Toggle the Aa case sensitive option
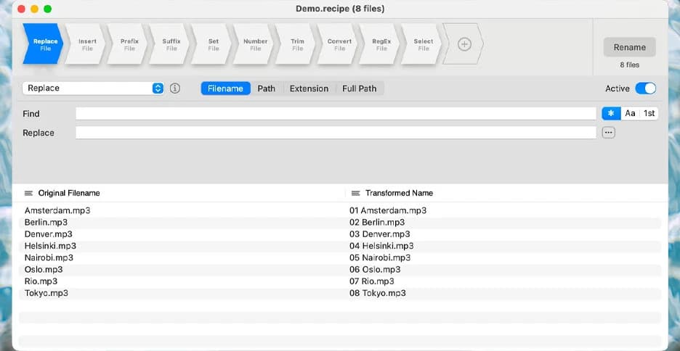This screenshot has width=680, height=351. pyautogui.click(x=630, y=114)
